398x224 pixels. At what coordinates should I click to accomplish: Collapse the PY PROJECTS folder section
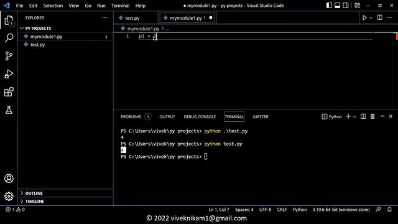pos(65,28)
